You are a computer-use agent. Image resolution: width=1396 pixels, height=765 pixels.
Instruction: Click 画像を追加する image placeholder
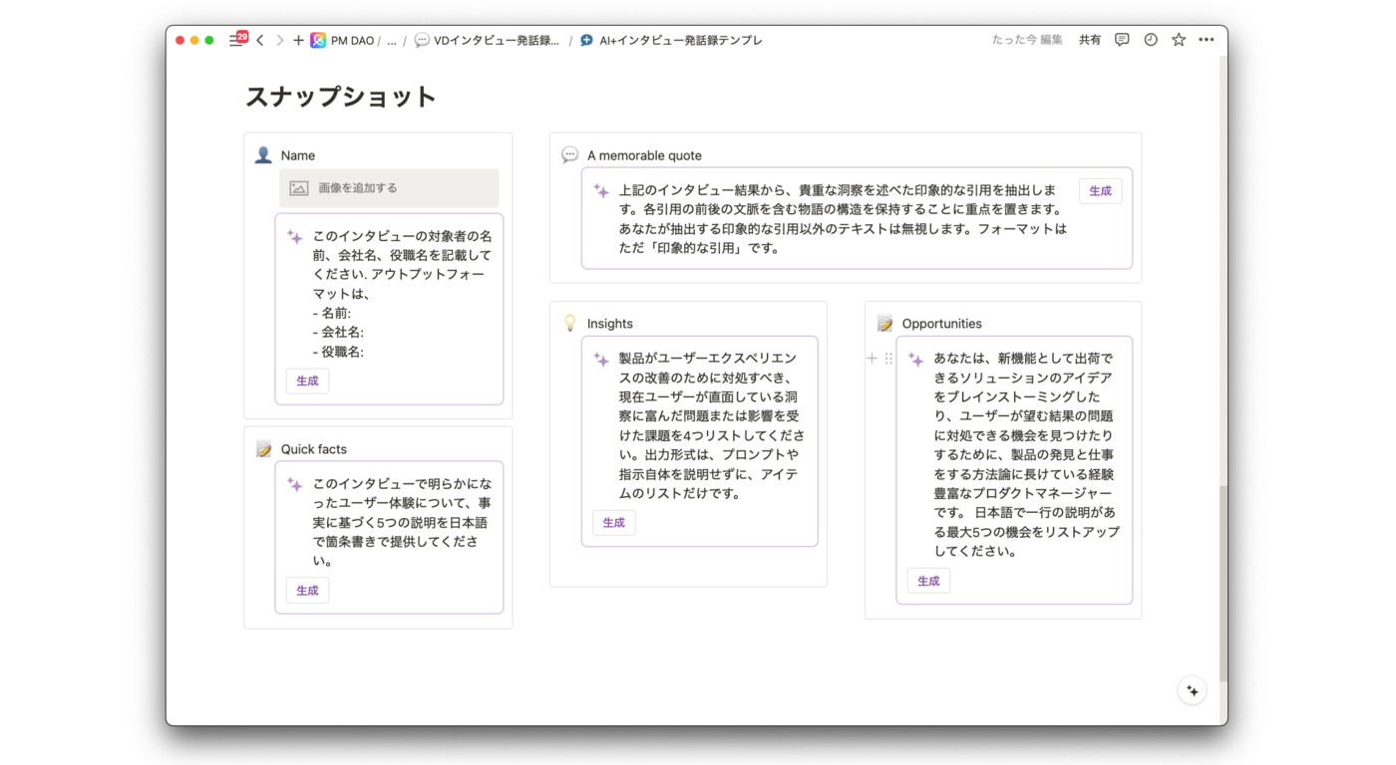[x=389, y=187]
